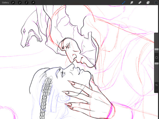Undo the last stroke with the sidebar arrow
This screenshot has width=159, height=119.
pyautogui.click(x=156, y=85)
